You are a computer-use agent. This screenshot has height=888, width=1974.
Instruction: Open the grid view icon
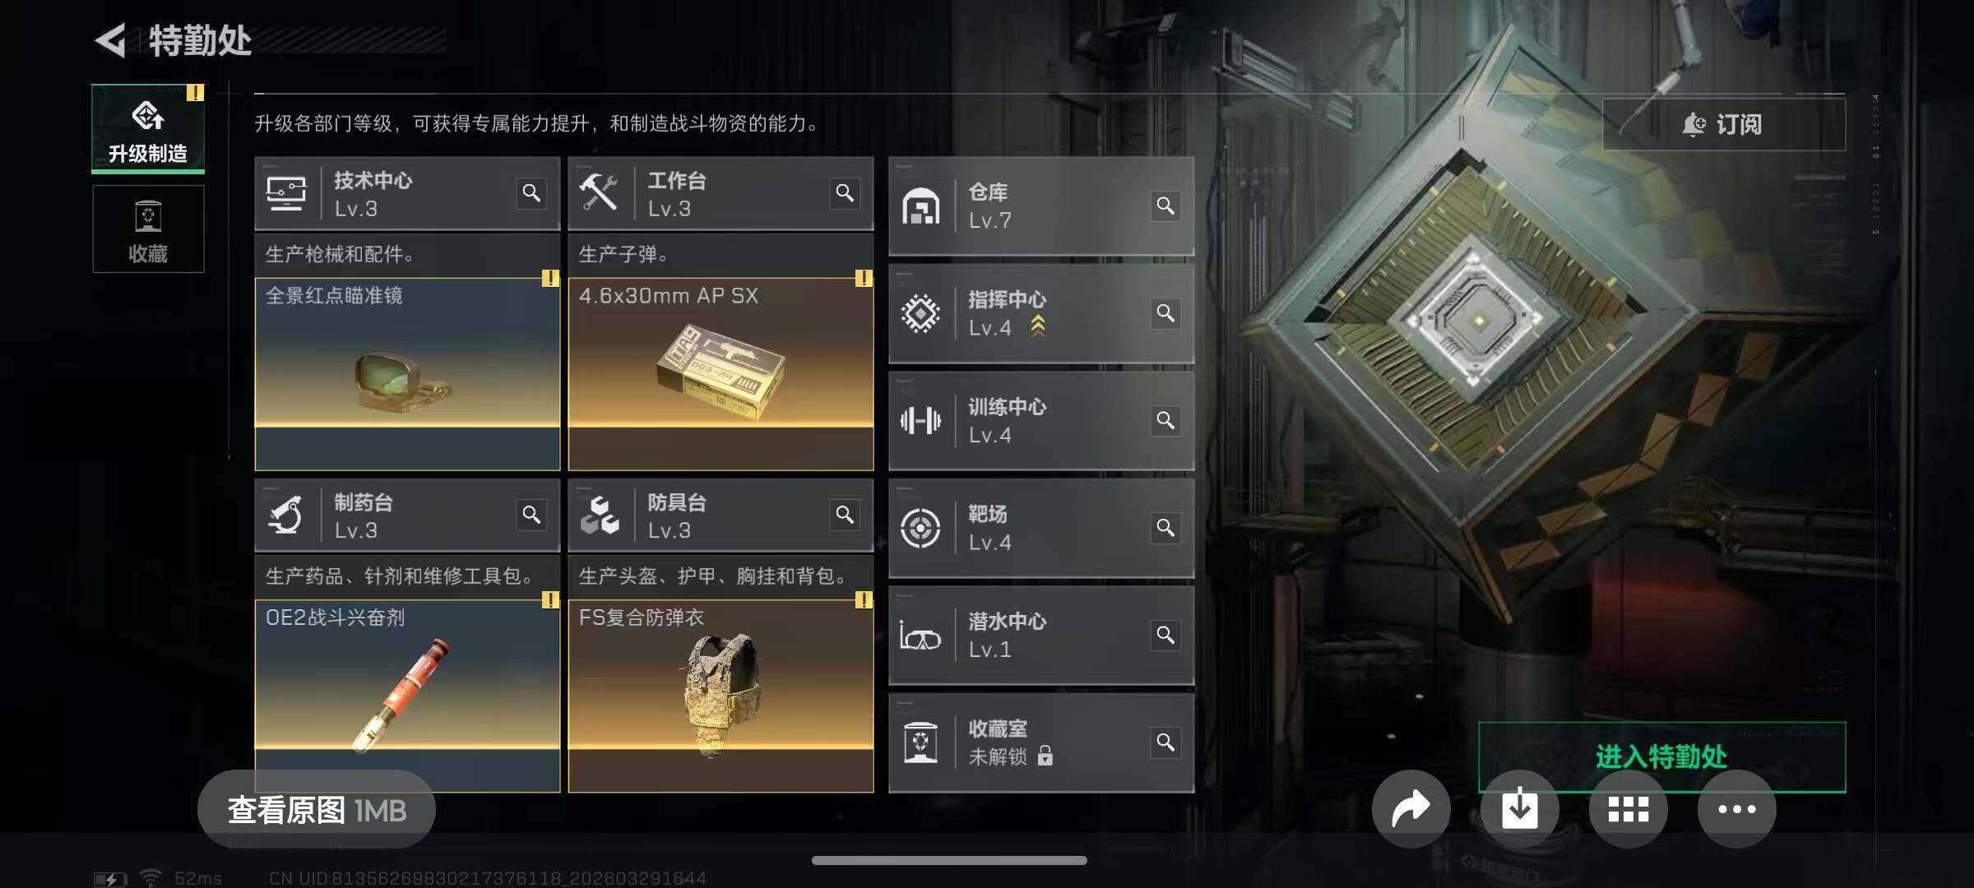(x=1629, y=809)
